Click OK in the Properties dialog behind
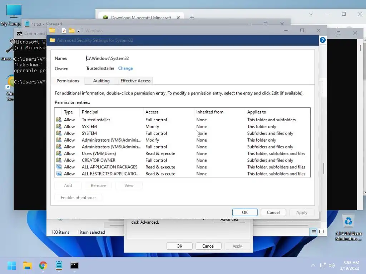Image resolution: width=366 pixels, height=274 pixels. point(179,246)
